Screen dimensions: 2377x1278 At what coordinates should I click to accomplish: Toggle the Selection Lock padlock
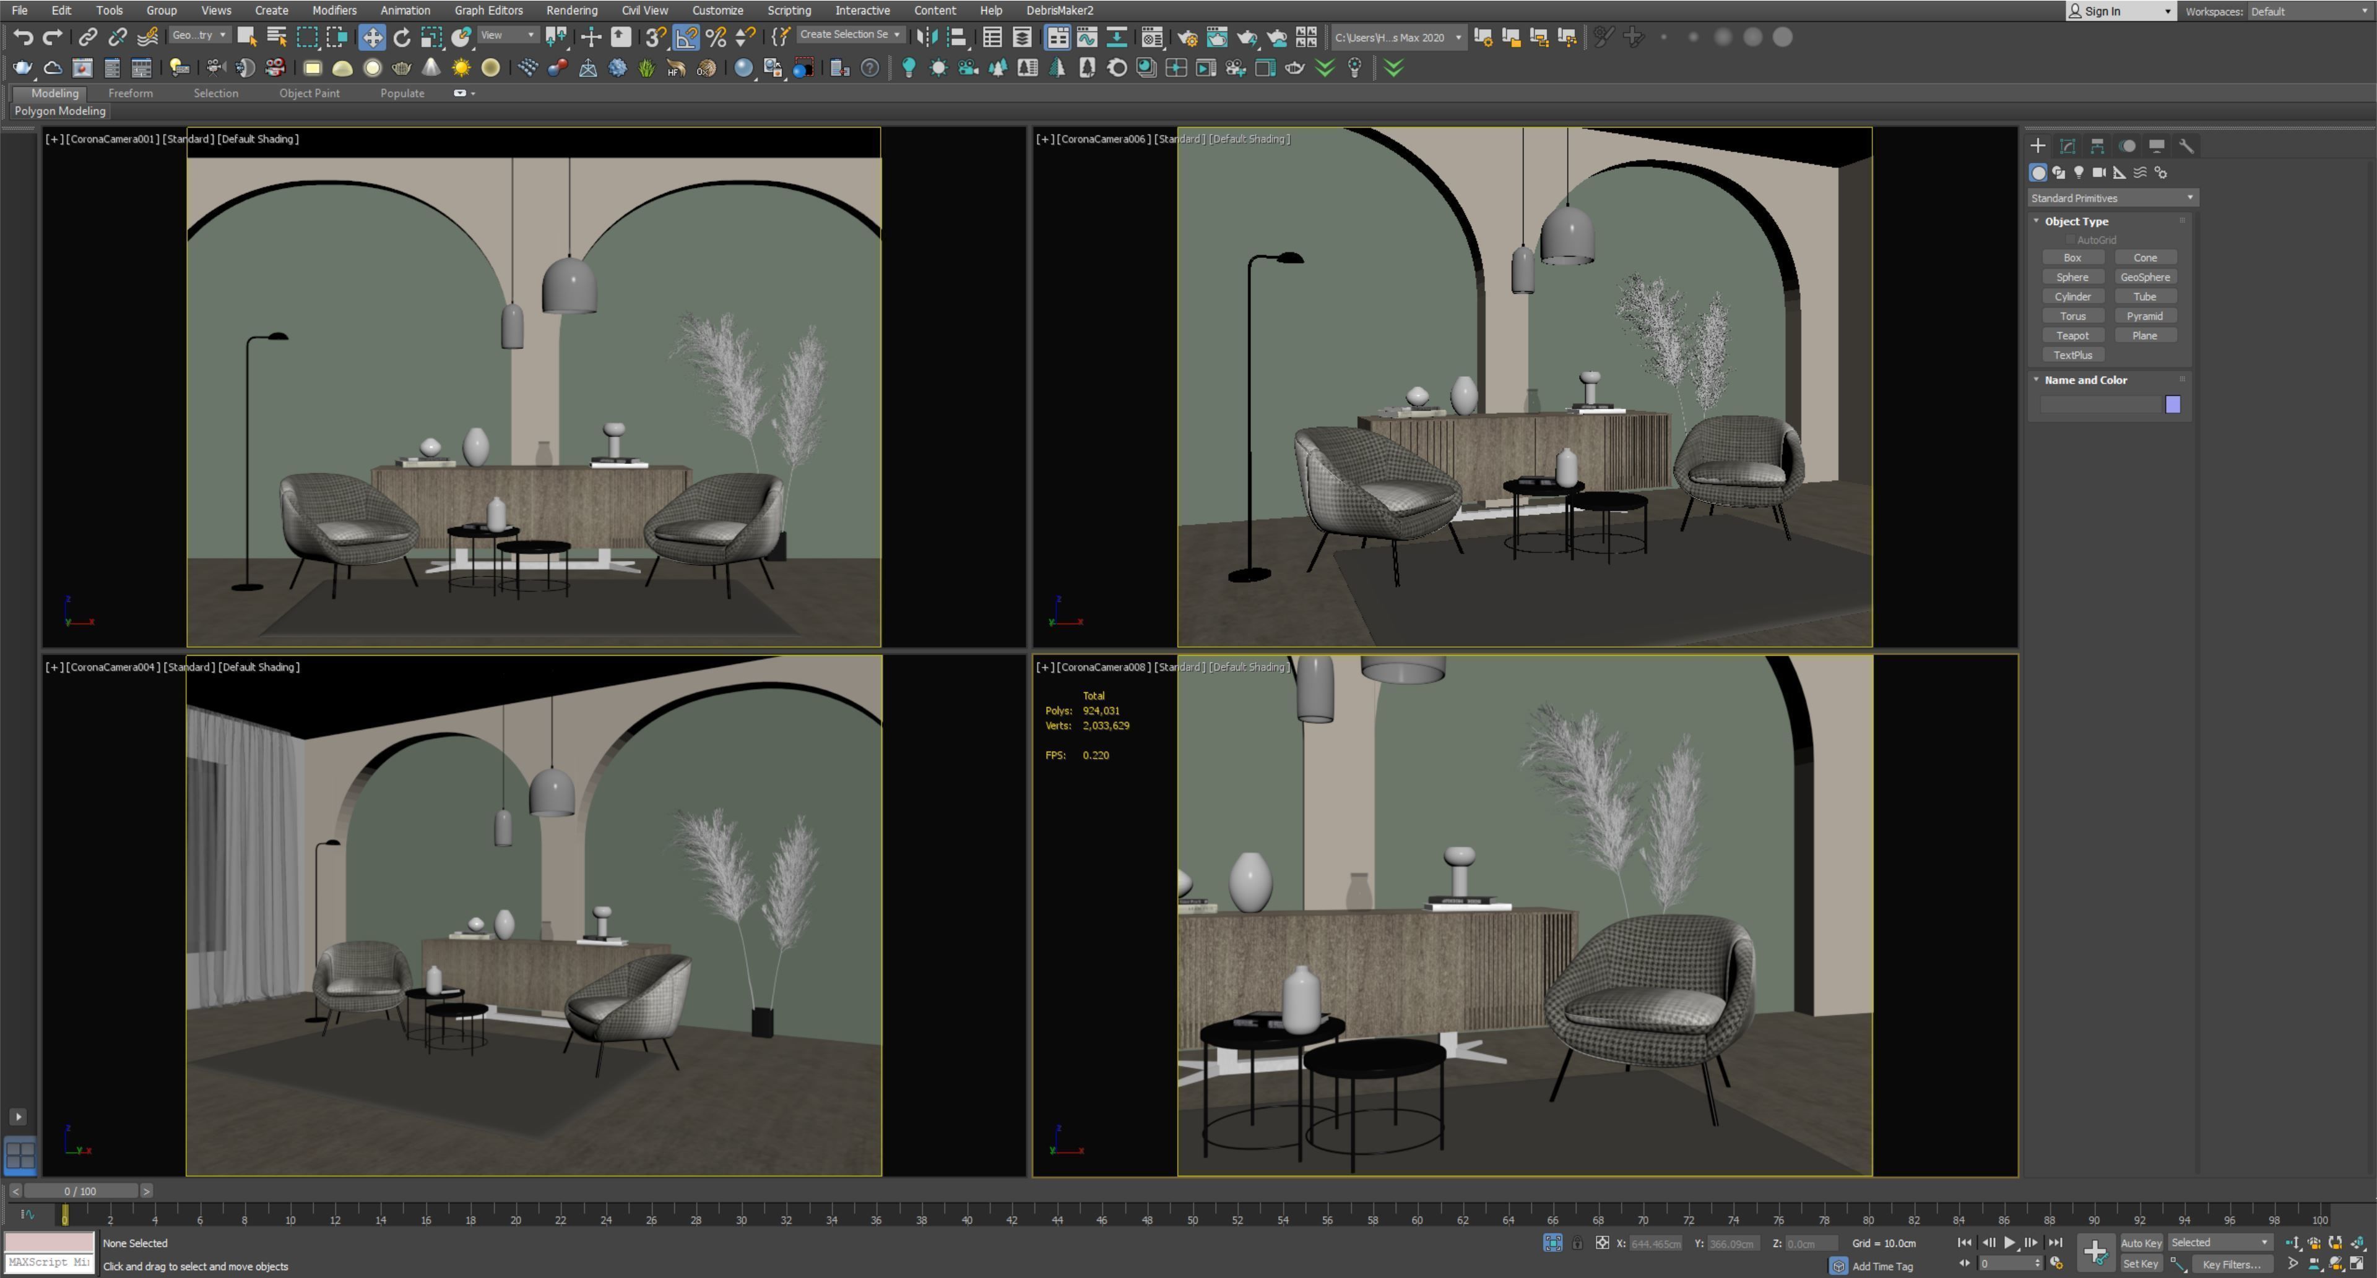coord(1578,1243)
